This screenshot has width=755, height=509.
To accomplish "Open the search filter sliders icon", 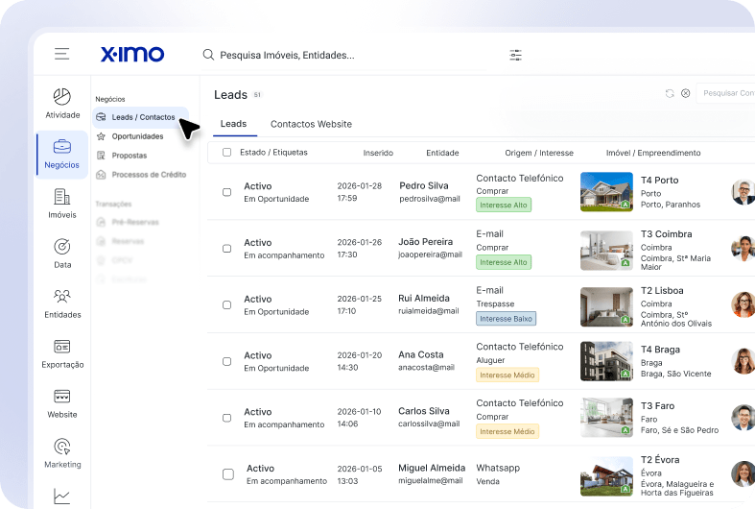I will (x=516, y=55).
